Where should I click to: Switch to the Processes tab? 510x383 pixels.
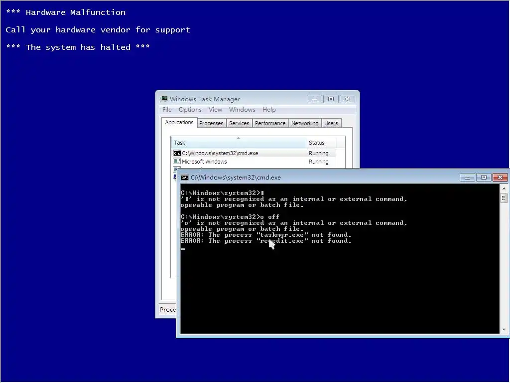point(211,123)
